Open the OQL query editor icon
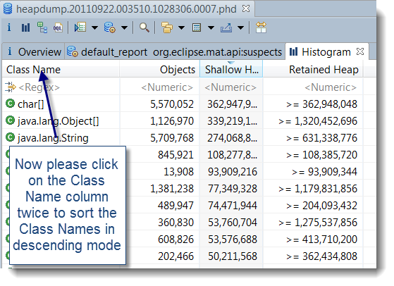This screenshot has width=394, height=286. 58,27
